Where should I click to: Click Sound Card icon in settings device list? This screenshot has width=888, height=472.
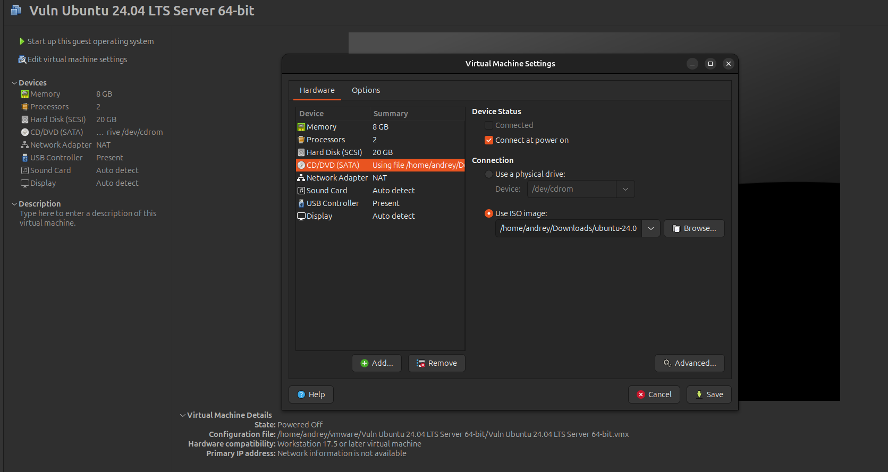(x=301, y=191)
